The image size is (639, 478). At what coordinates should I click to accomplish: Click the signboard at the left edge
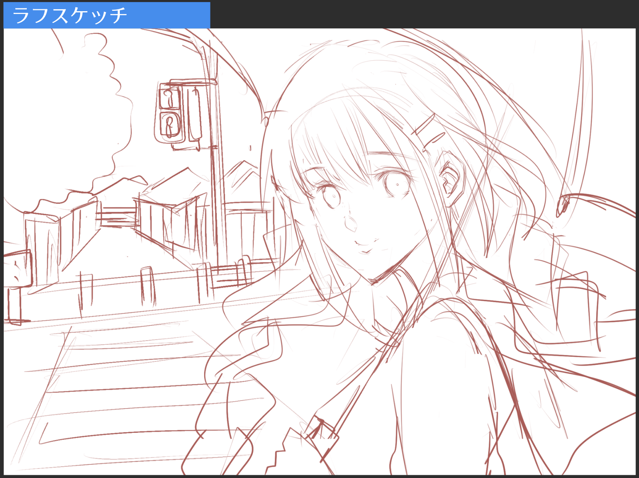16,268
